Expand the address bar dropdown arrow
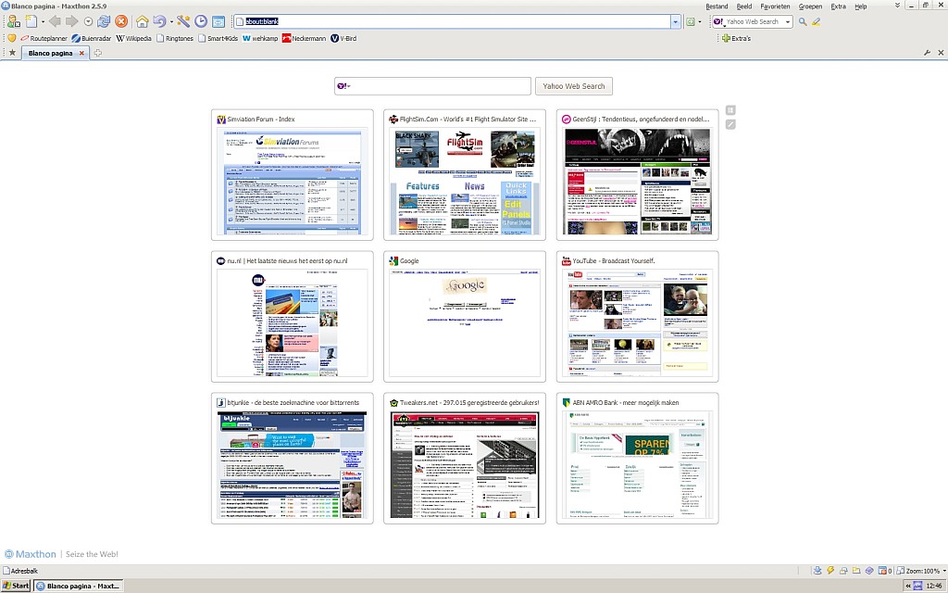The image size is (948, 593). (675, 22)
